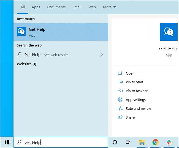Open Task View from the taskbar
This screenshot has width=179, height=148.
[128, 142]
